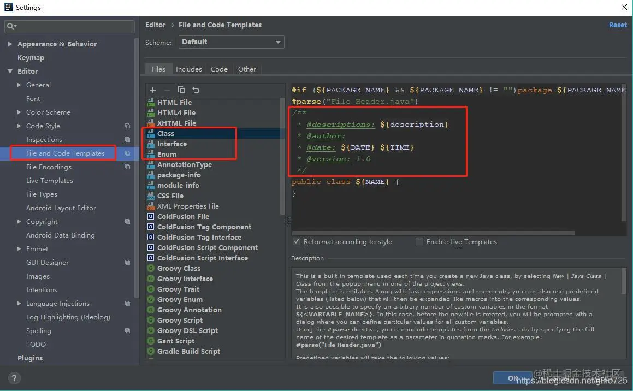
Task: Open the Scheme Default dropdown
Action: tap(232, 42)
